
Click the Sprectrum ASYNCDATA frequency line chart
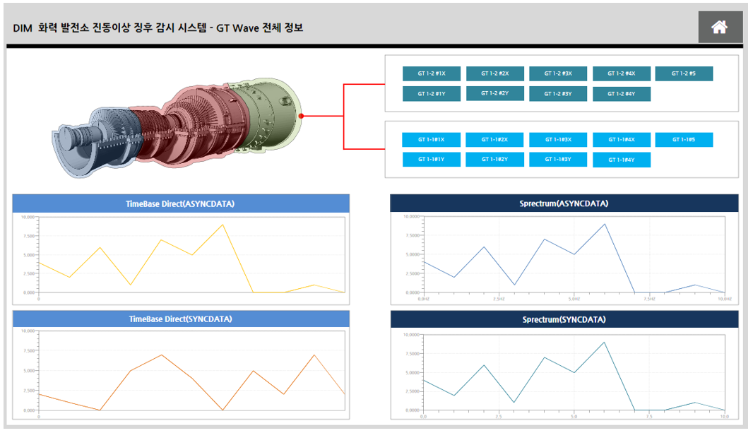click(x=574, y=254)
